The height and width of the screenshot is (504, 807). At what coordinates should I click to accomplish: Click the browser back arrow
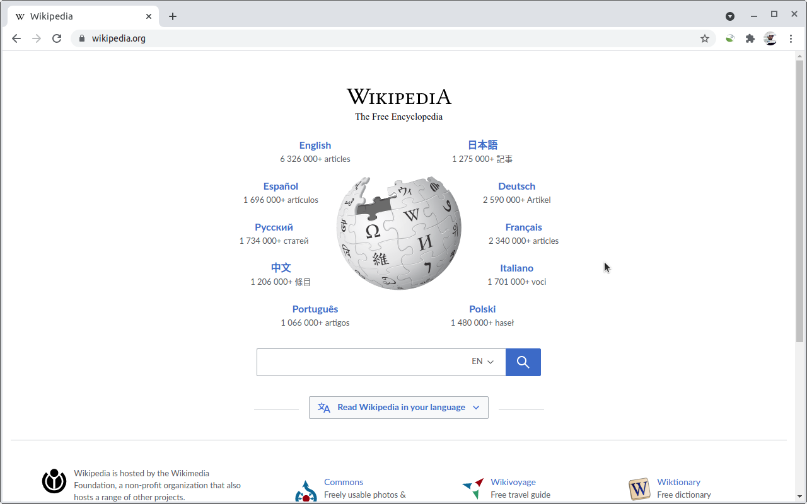tap(16, 38)
